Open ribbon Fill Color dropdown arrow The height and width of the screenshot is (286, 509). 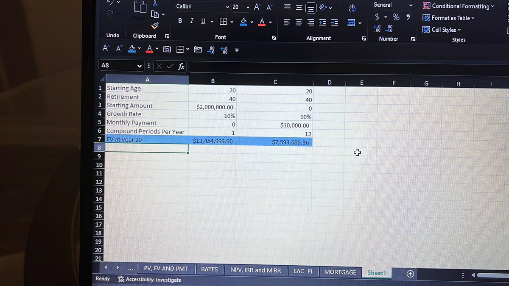[x=252, y=22]
